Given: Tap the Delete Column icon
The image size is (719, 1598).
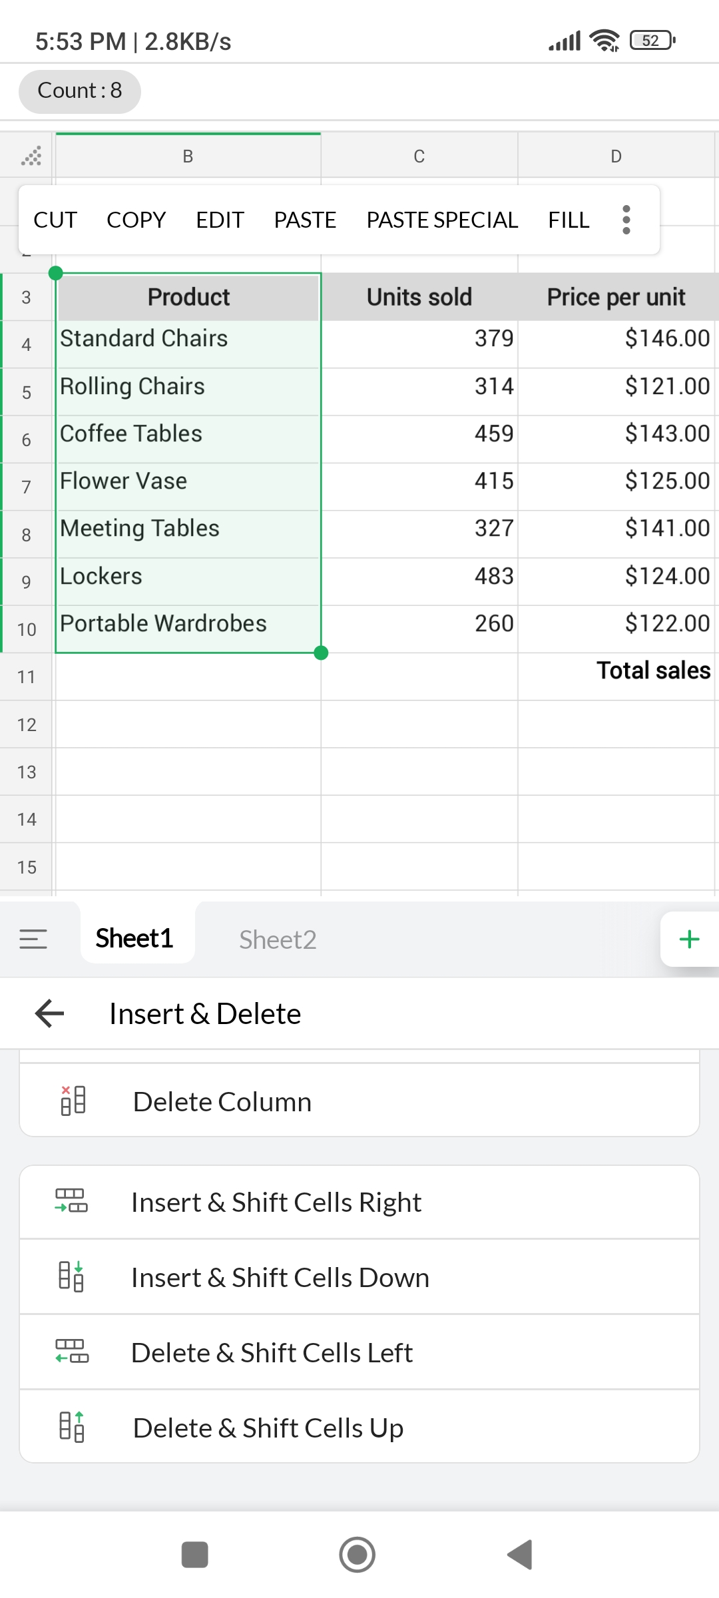Looking at the screenshot, I should pos(73,1101).
